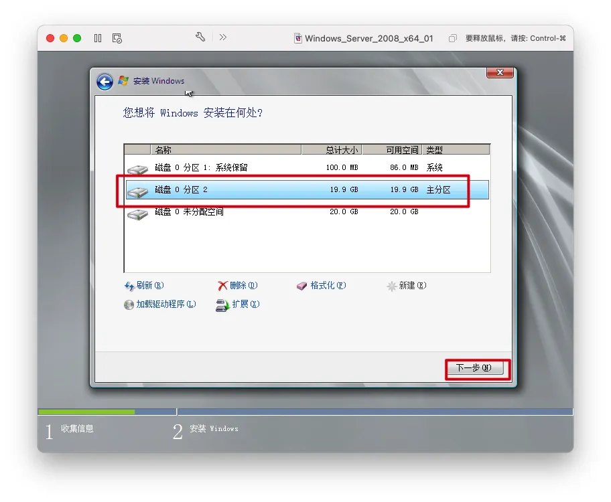Click the 新建(E) new link
The height and width of the screenshot is (502, 611).
point(413,285)
